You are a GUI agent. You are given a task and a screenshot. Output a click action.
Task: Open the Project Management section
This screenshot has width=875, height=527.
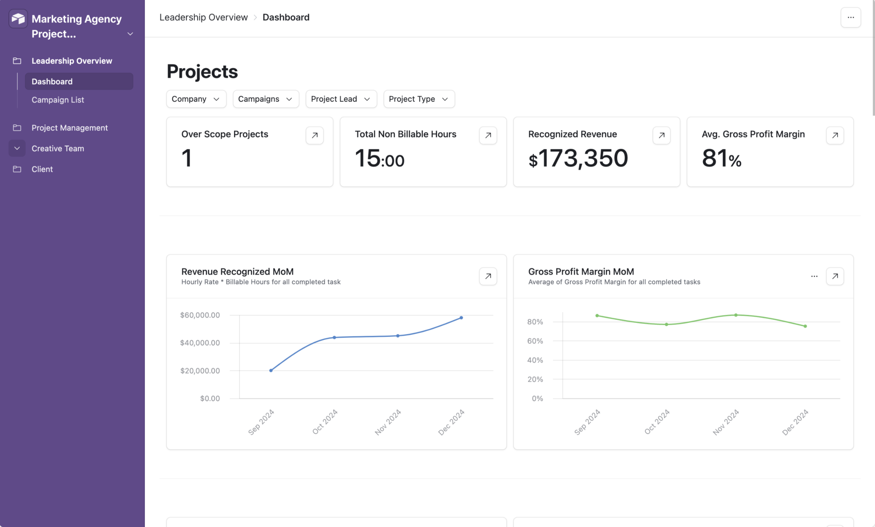pyautogui.click(x=70, y=127)
